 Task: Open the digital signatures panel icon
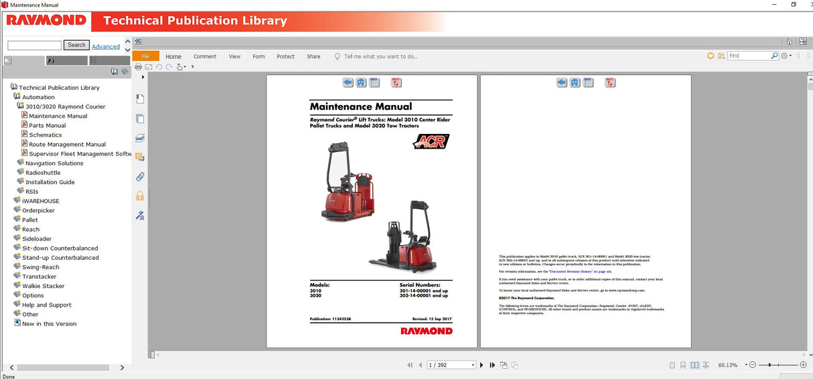140,216
